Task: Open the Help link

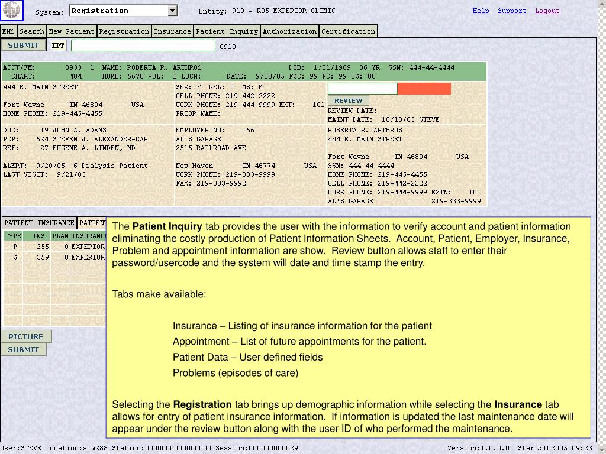Action: coord(481,11)
